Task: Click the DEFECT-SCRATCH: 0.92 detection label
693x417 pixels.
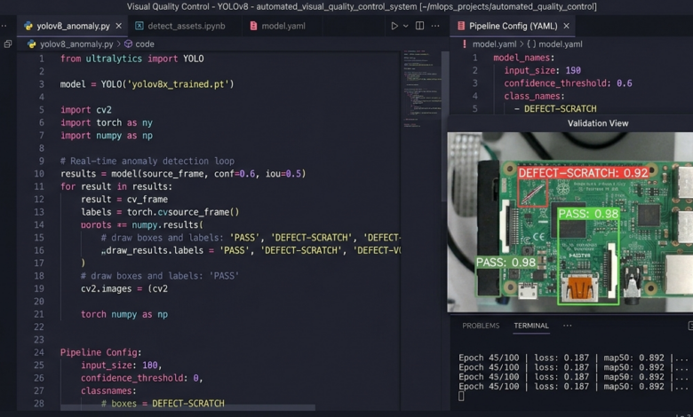Action: coord(583,173)
